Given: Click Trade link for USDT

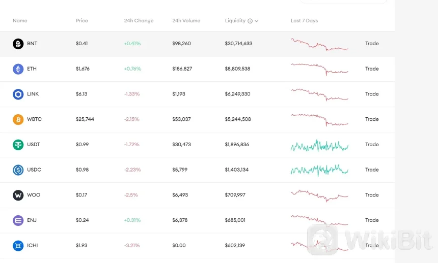Looking at the screenshot, I should click(x=372, y=145).
